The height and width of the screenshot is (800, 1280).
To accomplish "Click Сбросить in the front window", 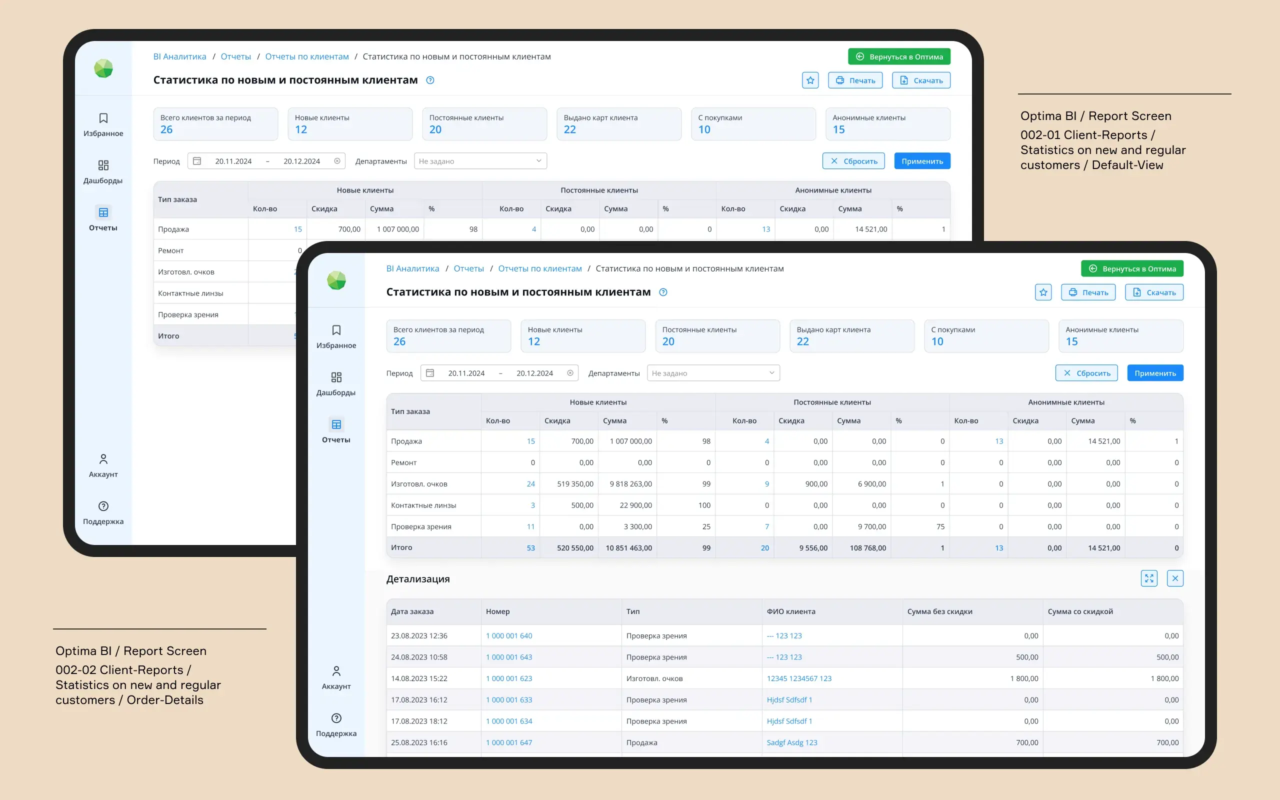I will tap(1086, 373).
